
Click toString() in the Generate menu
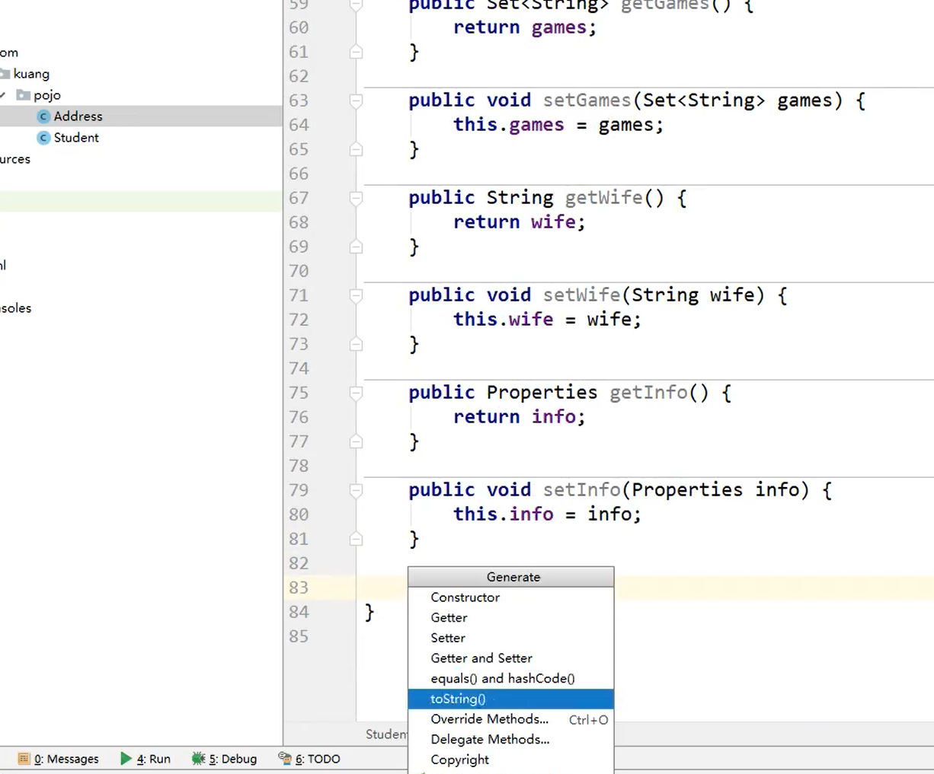pos(510,699)
